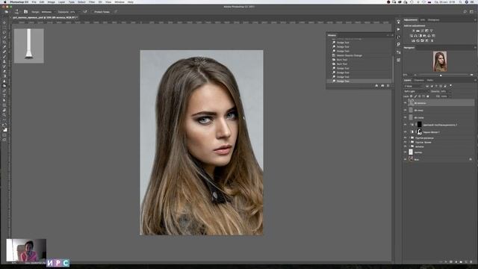This screenshot has height=269, width=478.
Task: Toggle lock image pixels brush icon
Action: [415, 96]
